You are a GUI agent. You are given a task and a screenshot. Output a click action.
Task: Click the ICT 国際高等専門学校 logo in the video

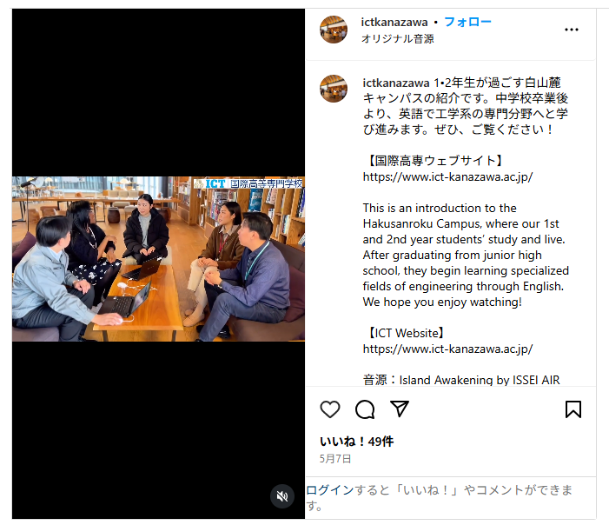click(x=248, y=183)
